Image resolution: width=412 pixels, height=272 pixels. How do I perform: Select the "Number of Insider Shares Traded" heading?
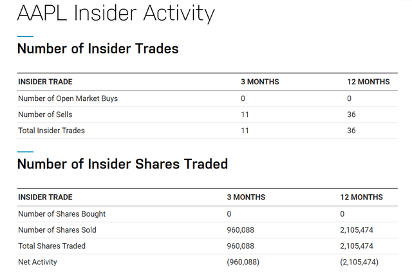click(122, 164)
